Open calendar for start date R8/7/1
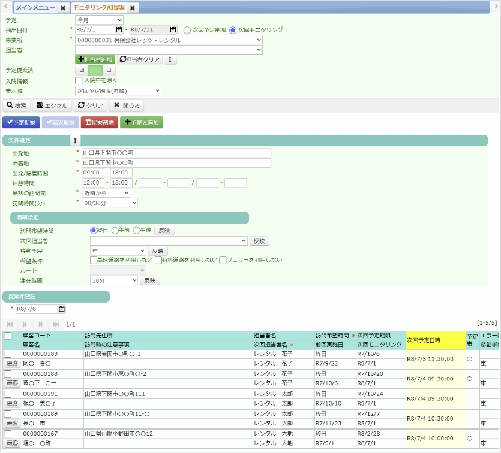Screen dimensions: 501x453 [x=119, y=30]
